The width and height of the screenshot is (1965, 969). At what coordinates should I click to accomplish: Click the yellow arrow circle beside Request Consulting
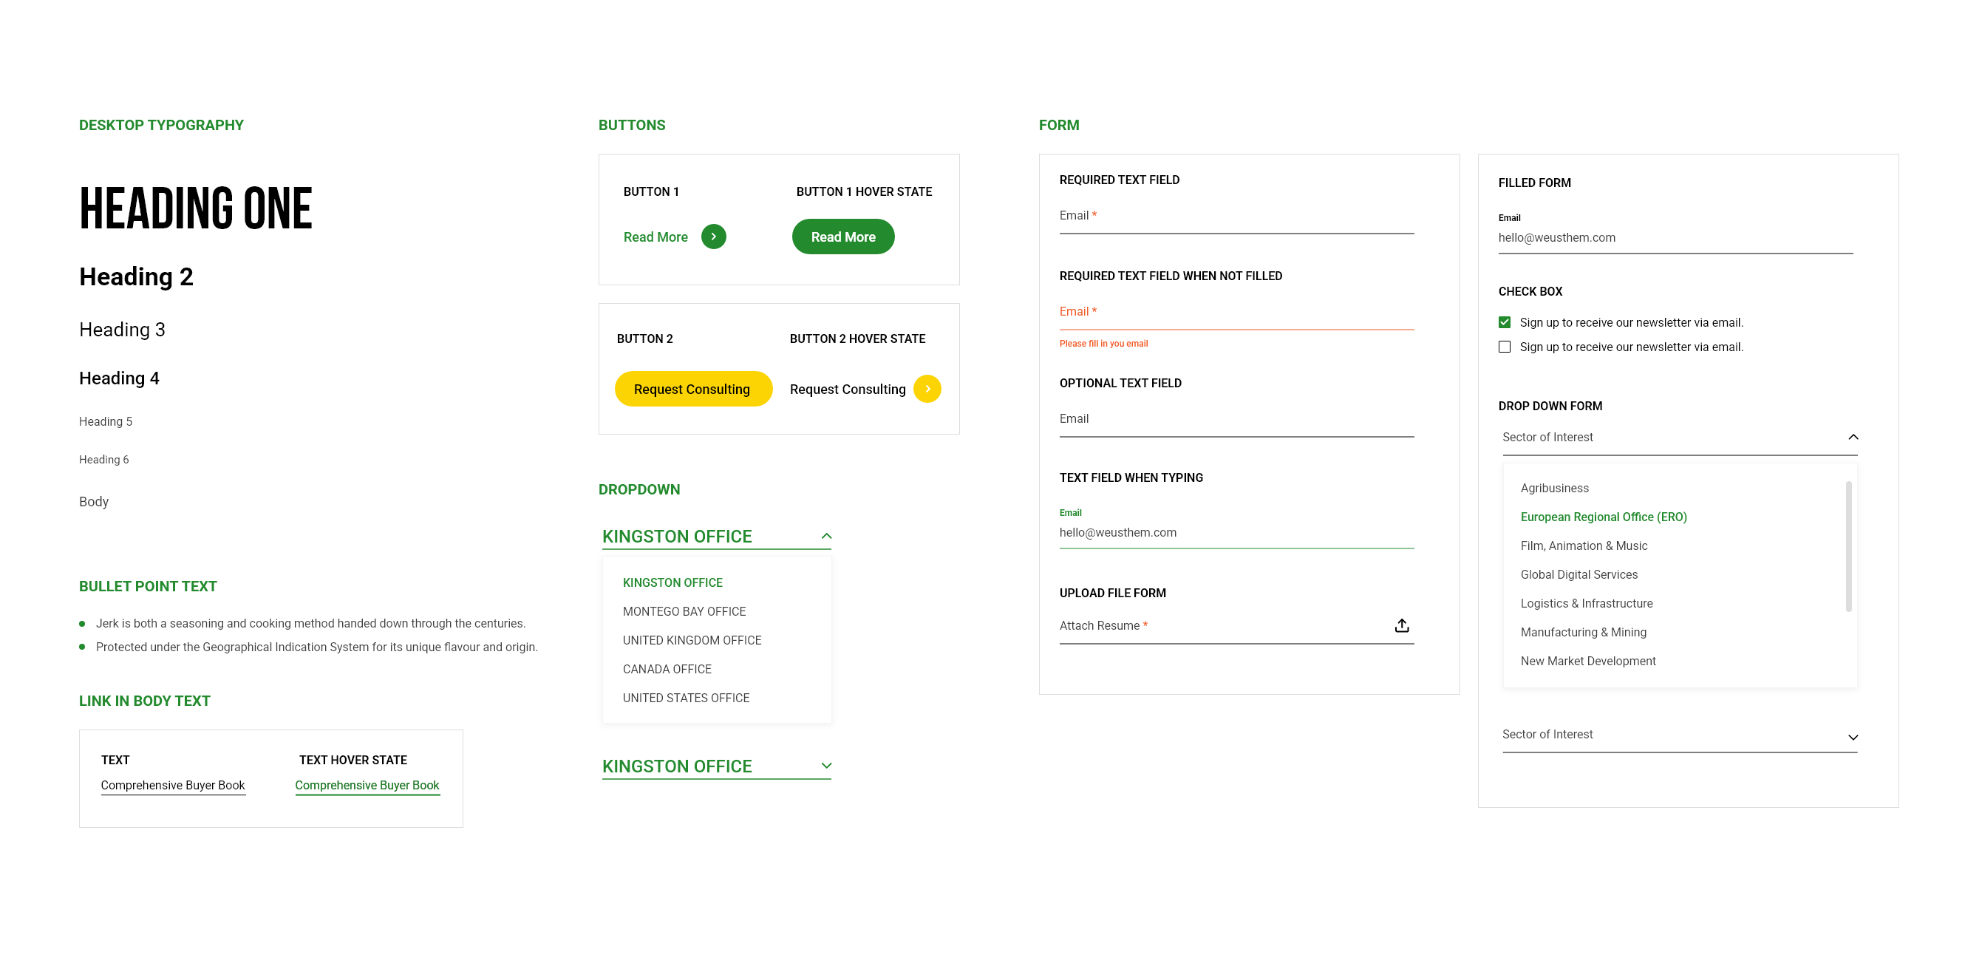(x=927, y=389)
